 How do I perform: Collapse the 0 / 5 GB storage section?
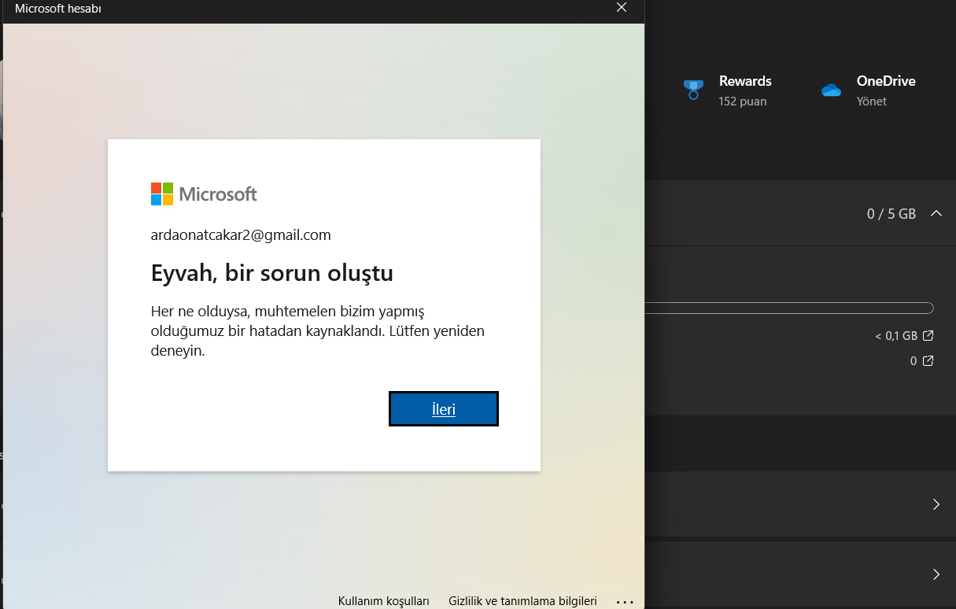[936, 213]
